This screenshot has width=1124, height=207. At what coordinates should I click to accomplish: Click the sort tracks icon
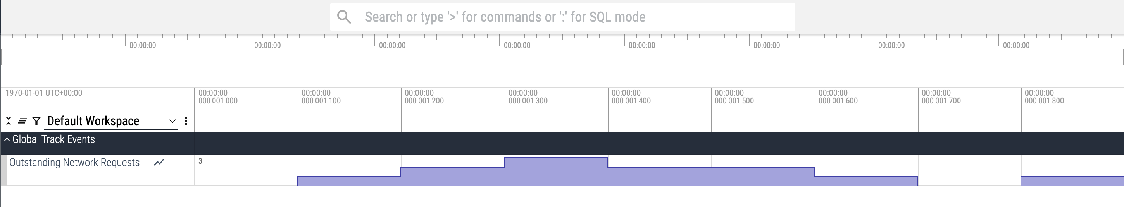click(x=22, y=121)
